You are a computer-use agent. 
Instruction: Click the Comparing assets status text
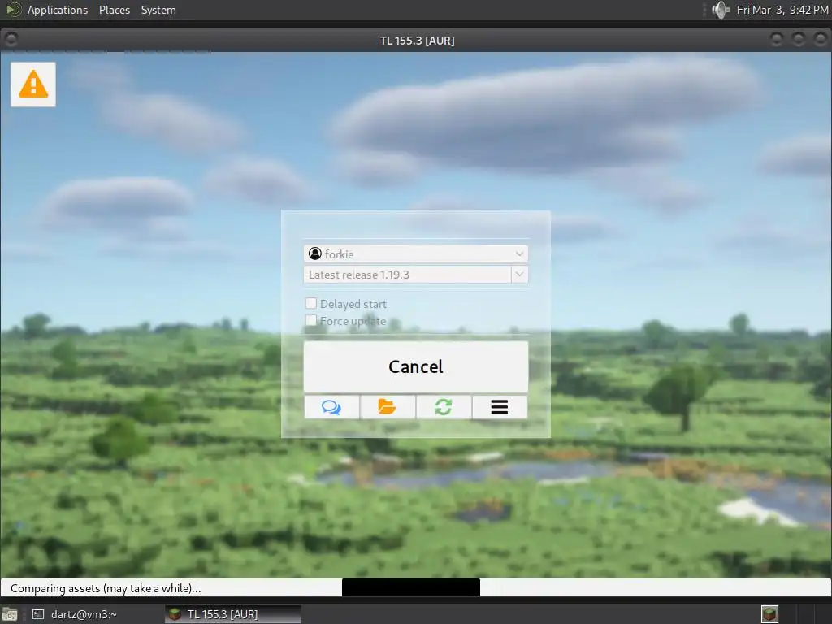pos(106,588)
